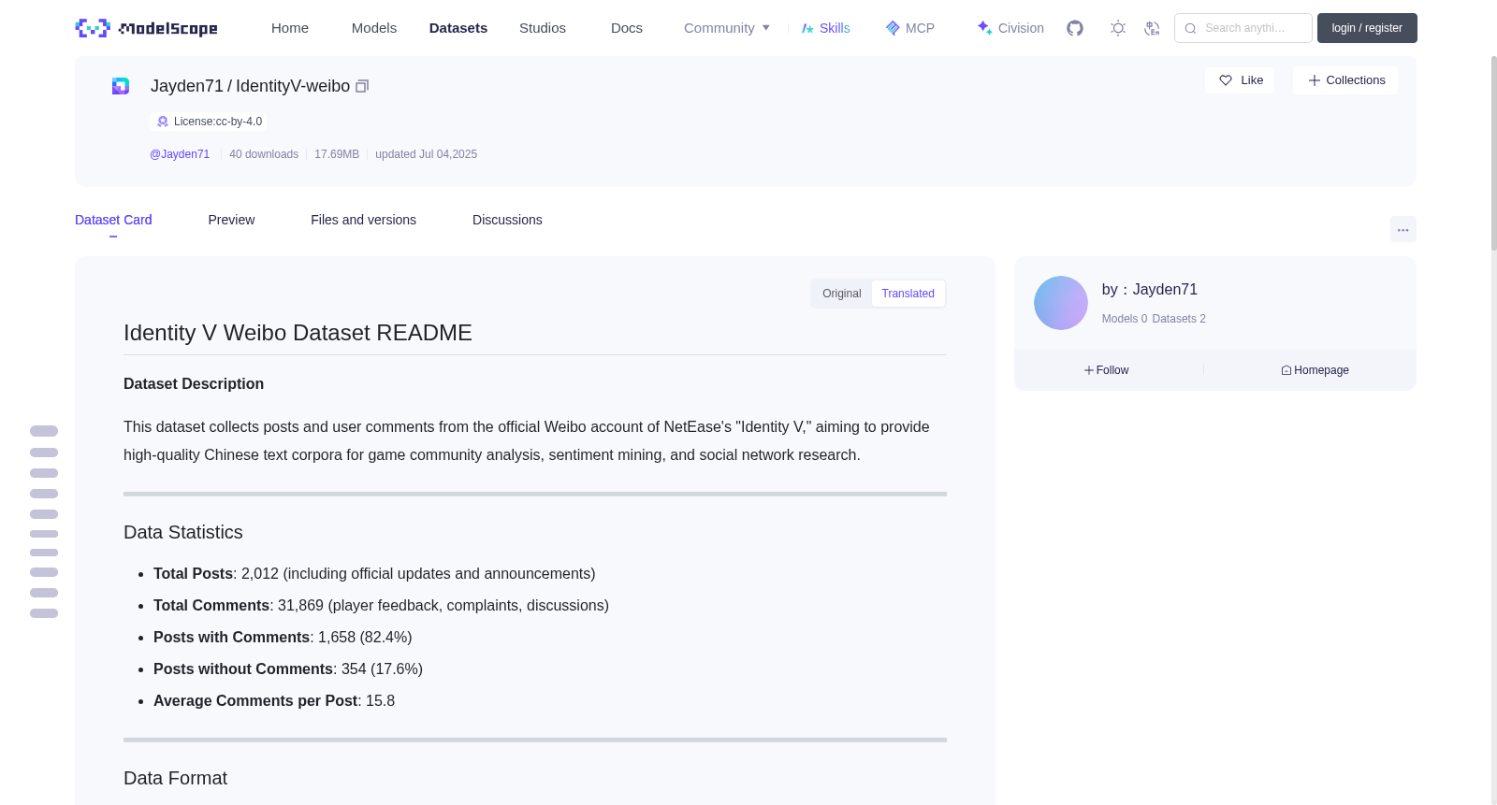This screenshot has width=1497, height=805.
Task: Open the Skills page
Action: [826, 28]
